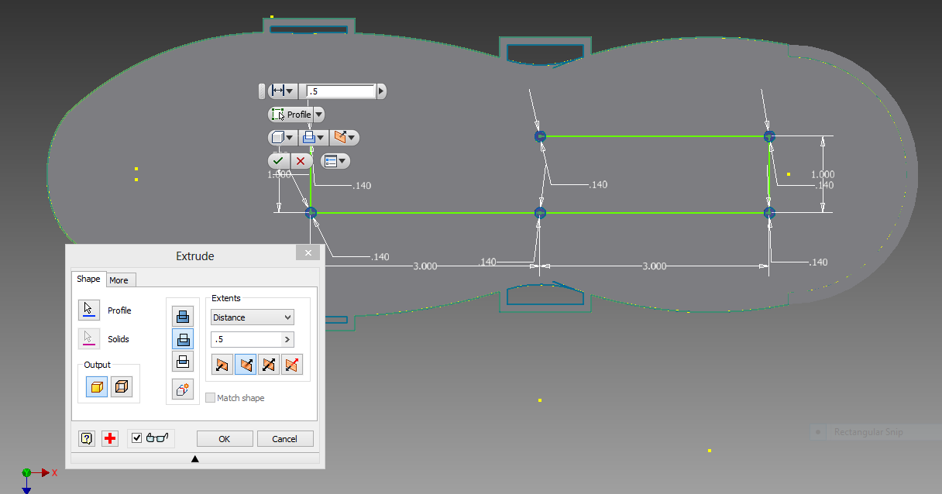Image resolution: width=942 pixels, height=494 pixels.
Task: Choose the Join operation in Extrude dialog
Action: coord(182,316)
